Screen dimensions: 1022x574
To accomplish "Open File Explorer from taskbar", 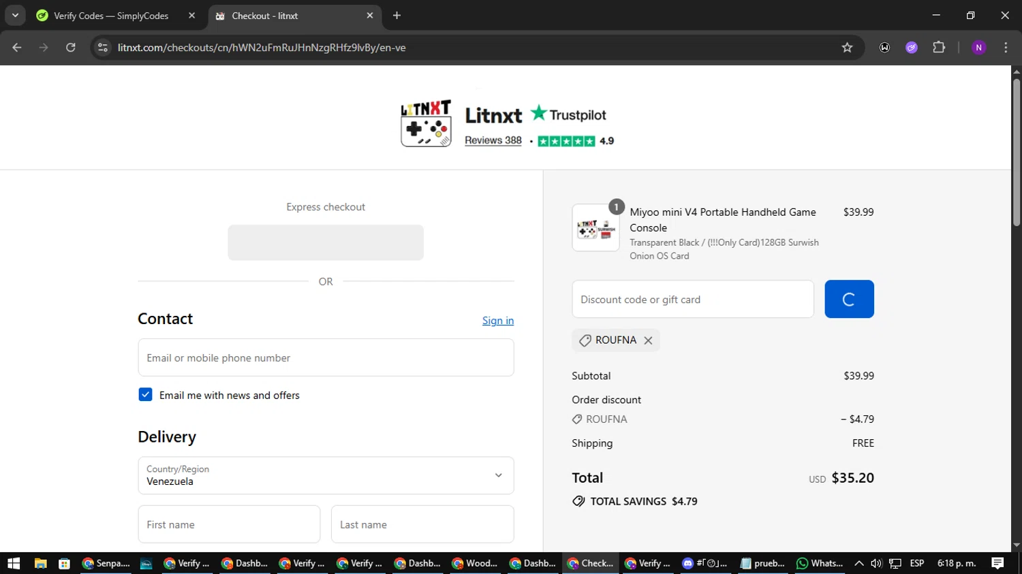I will click(40, 563).
